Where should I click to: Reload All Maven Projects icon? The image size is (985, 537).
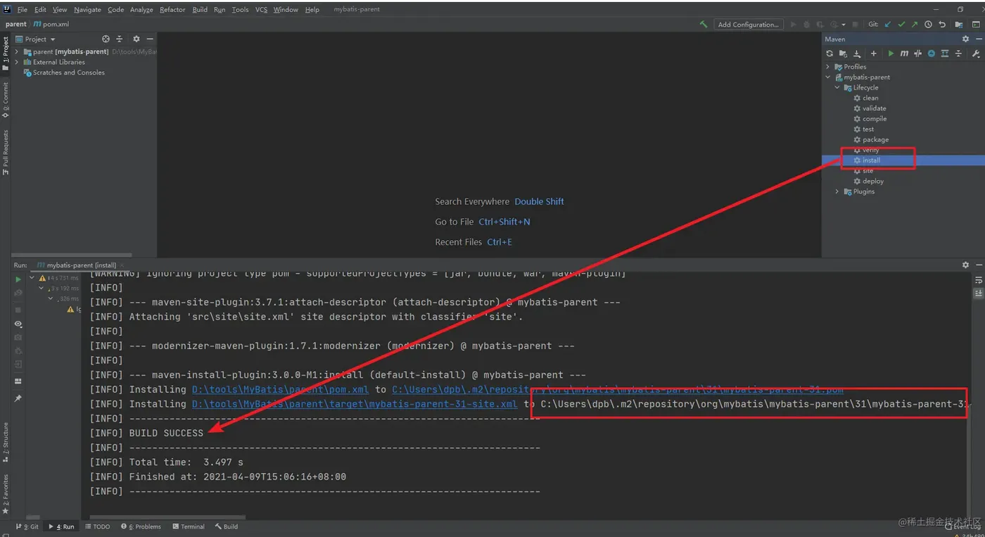coord(830,53)
